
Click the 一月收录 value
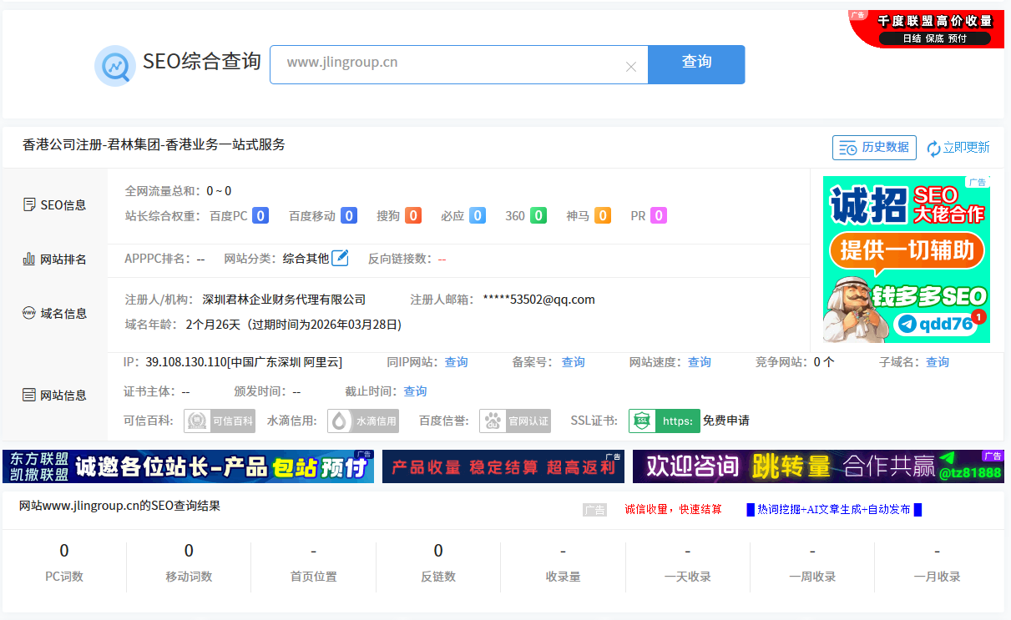[x=937, y=551]
